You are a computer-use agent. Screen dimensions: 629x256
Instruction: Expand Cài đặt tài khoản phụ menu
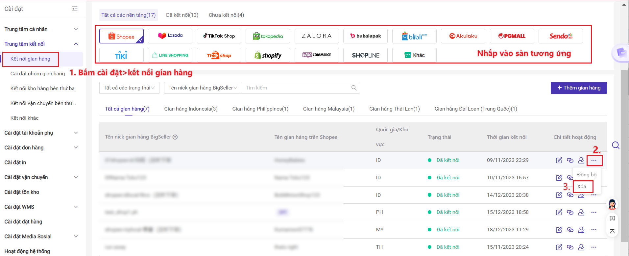(76, 133)
